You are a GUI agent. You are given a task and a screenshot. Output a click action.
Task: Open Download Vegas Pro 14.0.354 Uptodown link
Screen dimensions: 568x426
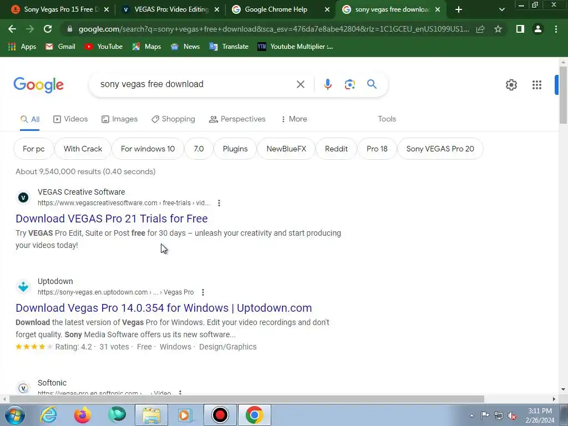(x=164, y=308)
